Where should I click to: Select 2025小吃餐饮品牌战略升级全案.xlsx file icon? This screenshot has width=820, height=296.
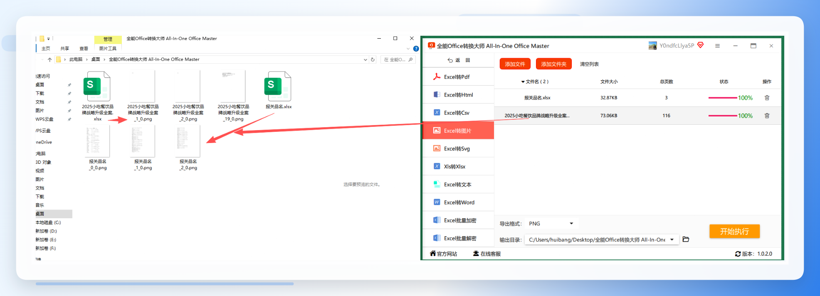(x=97, y=86)
